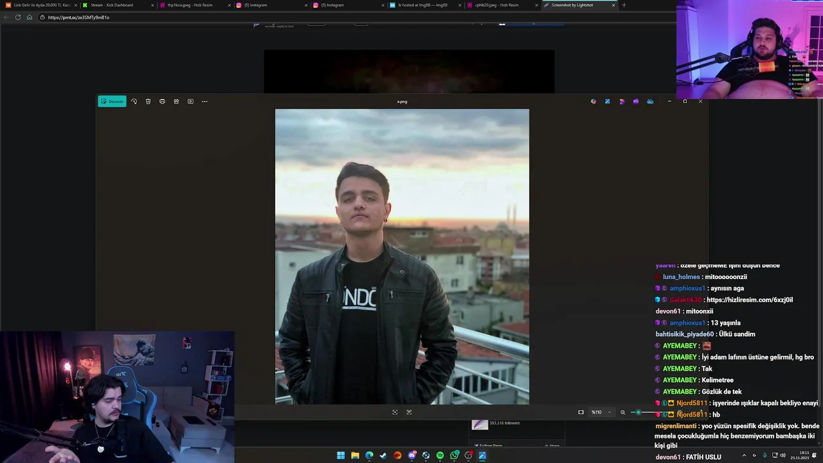Delete the photo using the trash icon
Viewport: 823px width, 463px height.
click(148, 101)
